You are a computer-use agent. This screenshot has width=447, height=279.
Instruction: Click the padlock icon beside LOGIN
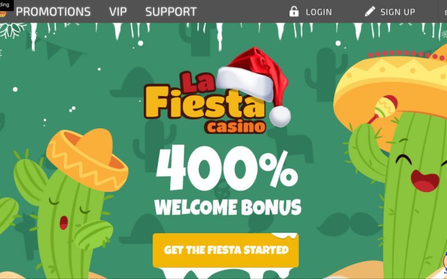[294, 12]
